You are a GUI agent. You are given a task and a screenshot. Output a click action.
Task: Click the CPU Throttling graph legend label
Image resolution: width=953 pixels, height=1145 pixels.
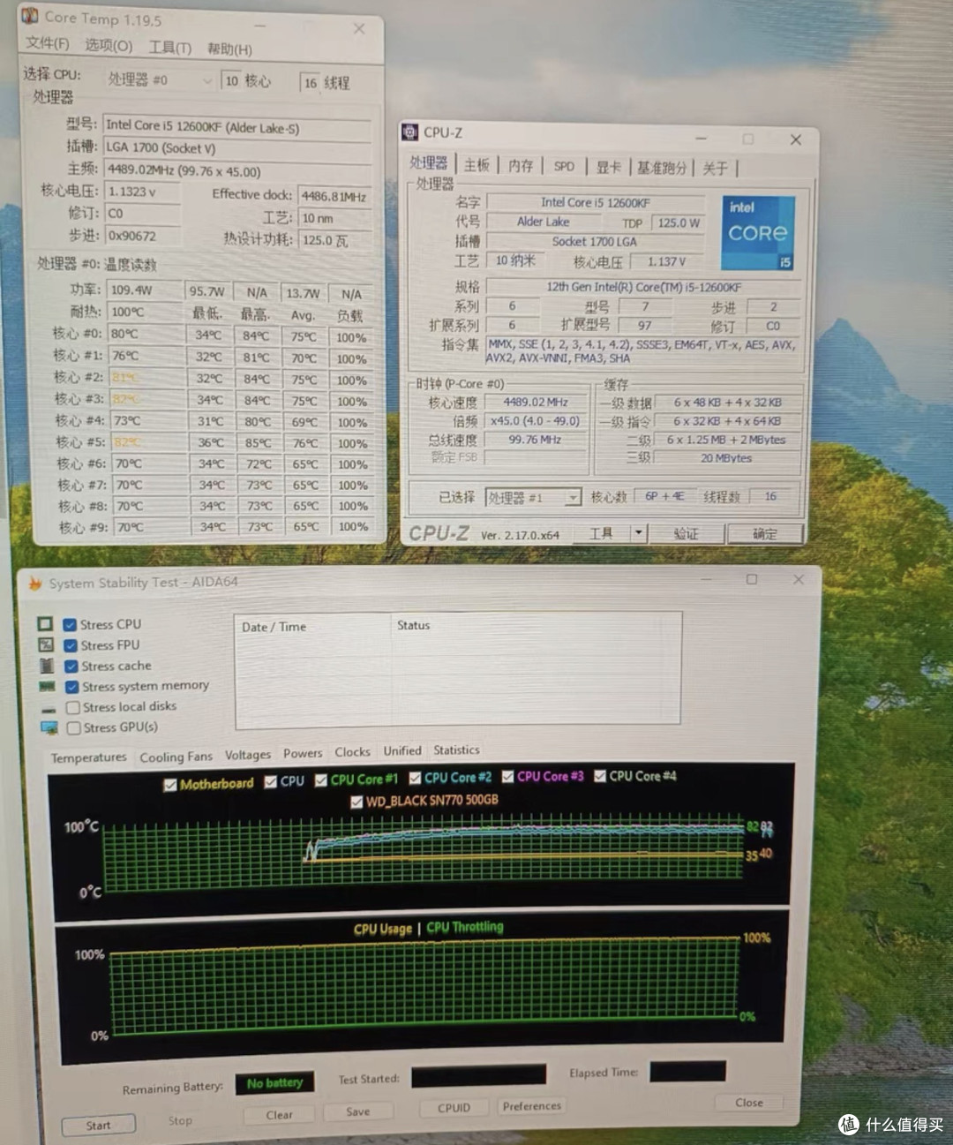[x=465, y=927]
